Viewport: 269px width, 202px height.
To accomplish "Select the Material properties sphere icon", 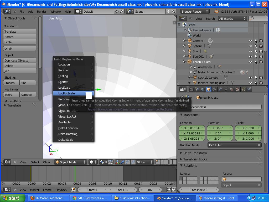I will pos(232,89).
